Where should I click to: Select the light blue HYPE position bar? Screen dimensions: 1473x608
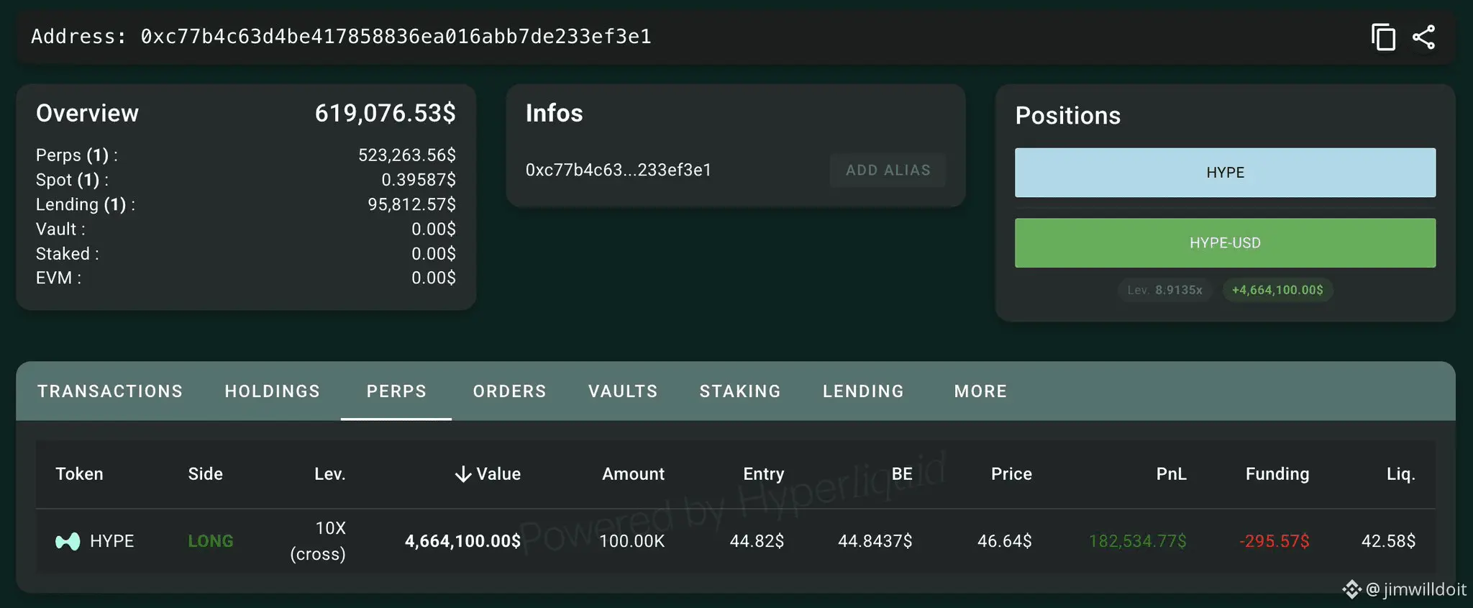(1225, 173)
